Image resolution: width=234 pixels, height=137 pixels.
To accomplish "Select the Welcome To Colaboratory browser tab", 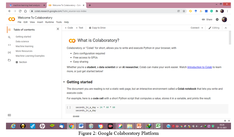I will pyautogui.click(x=67, y=5).
